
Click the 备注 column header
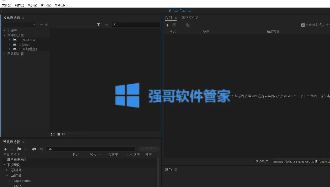tap(148, 155)
